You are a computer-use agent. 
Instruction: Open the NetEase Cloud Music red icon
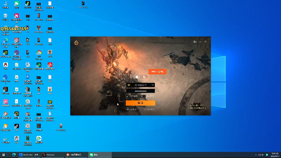click(x=50, y=66)
